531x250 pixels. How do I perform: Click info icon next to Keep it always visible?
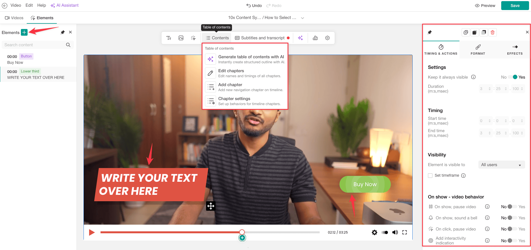coord(473,77)
